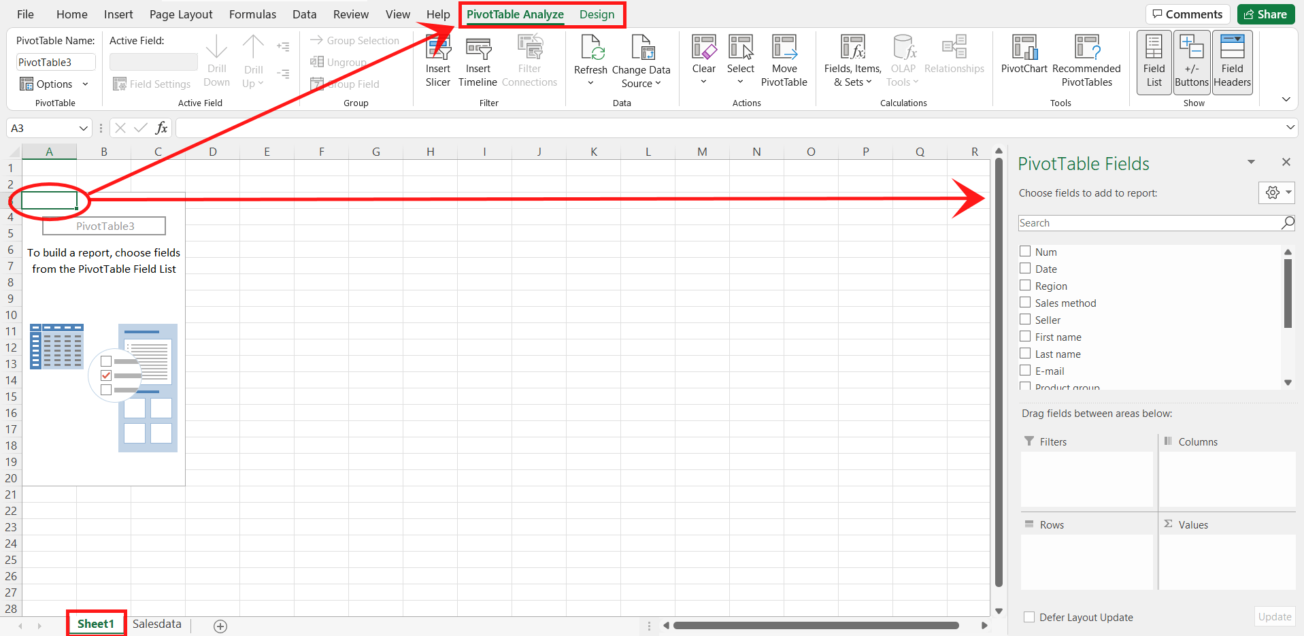1304x636 pixels.
Task: Expand the Refresh dropdown
Action: (590, 83)
